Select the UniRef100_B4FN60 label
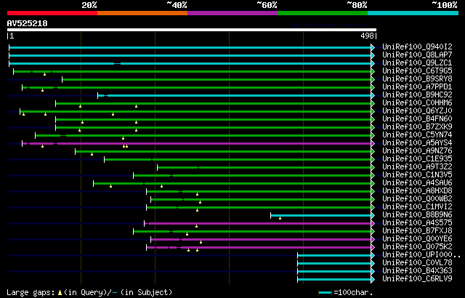 click(x=417, y=119)
